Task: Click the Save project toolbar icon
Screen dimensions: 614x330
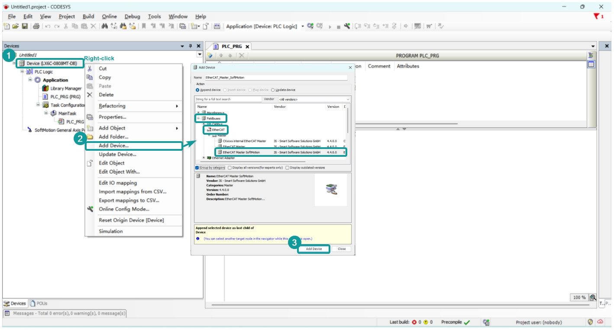Action: (x=25, y=26)
